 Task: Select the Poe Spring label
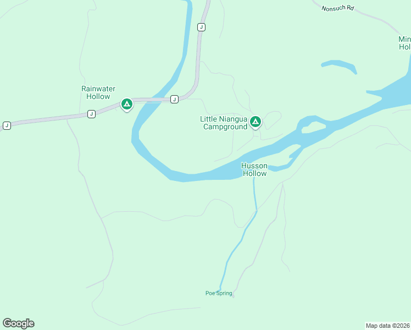[219, 293]
